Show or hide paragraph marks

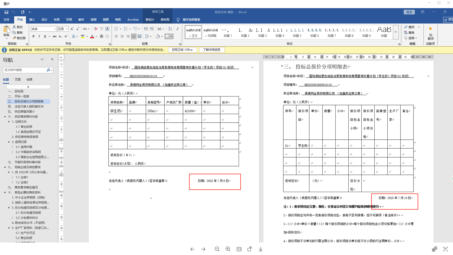click(178, 29)
